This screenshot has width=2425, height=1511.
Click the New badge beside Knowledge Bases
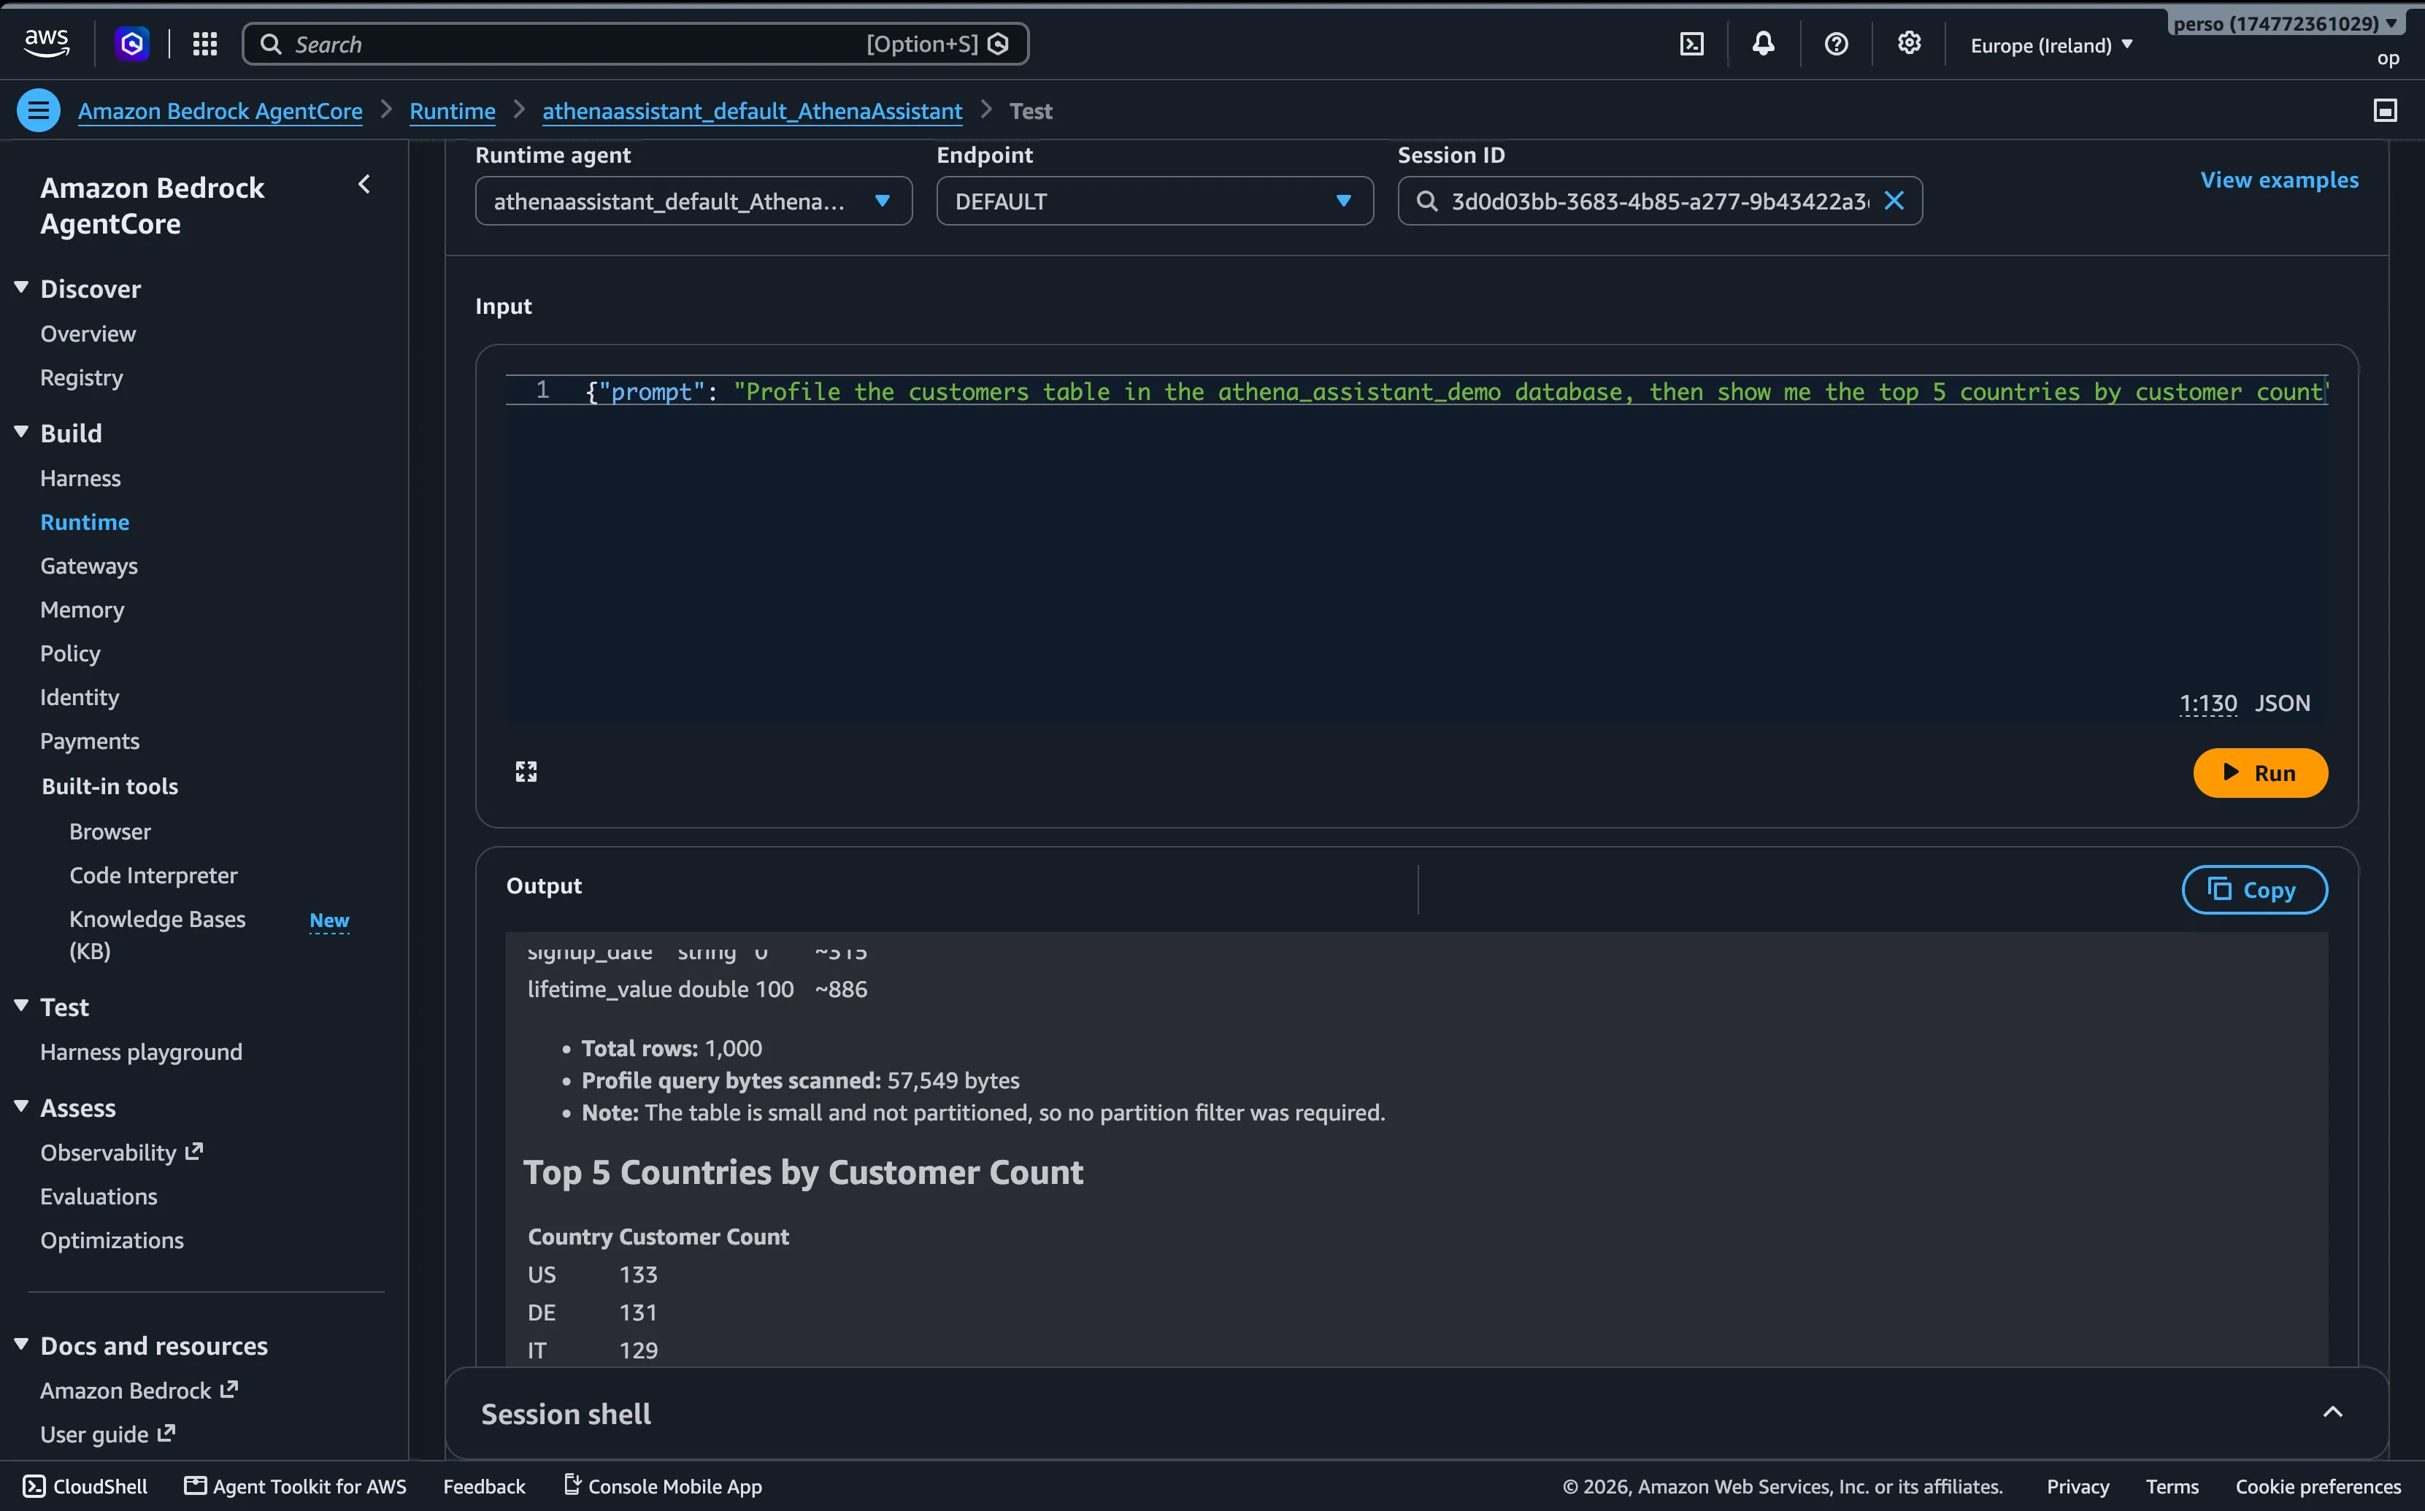click(x=328, y=920)
